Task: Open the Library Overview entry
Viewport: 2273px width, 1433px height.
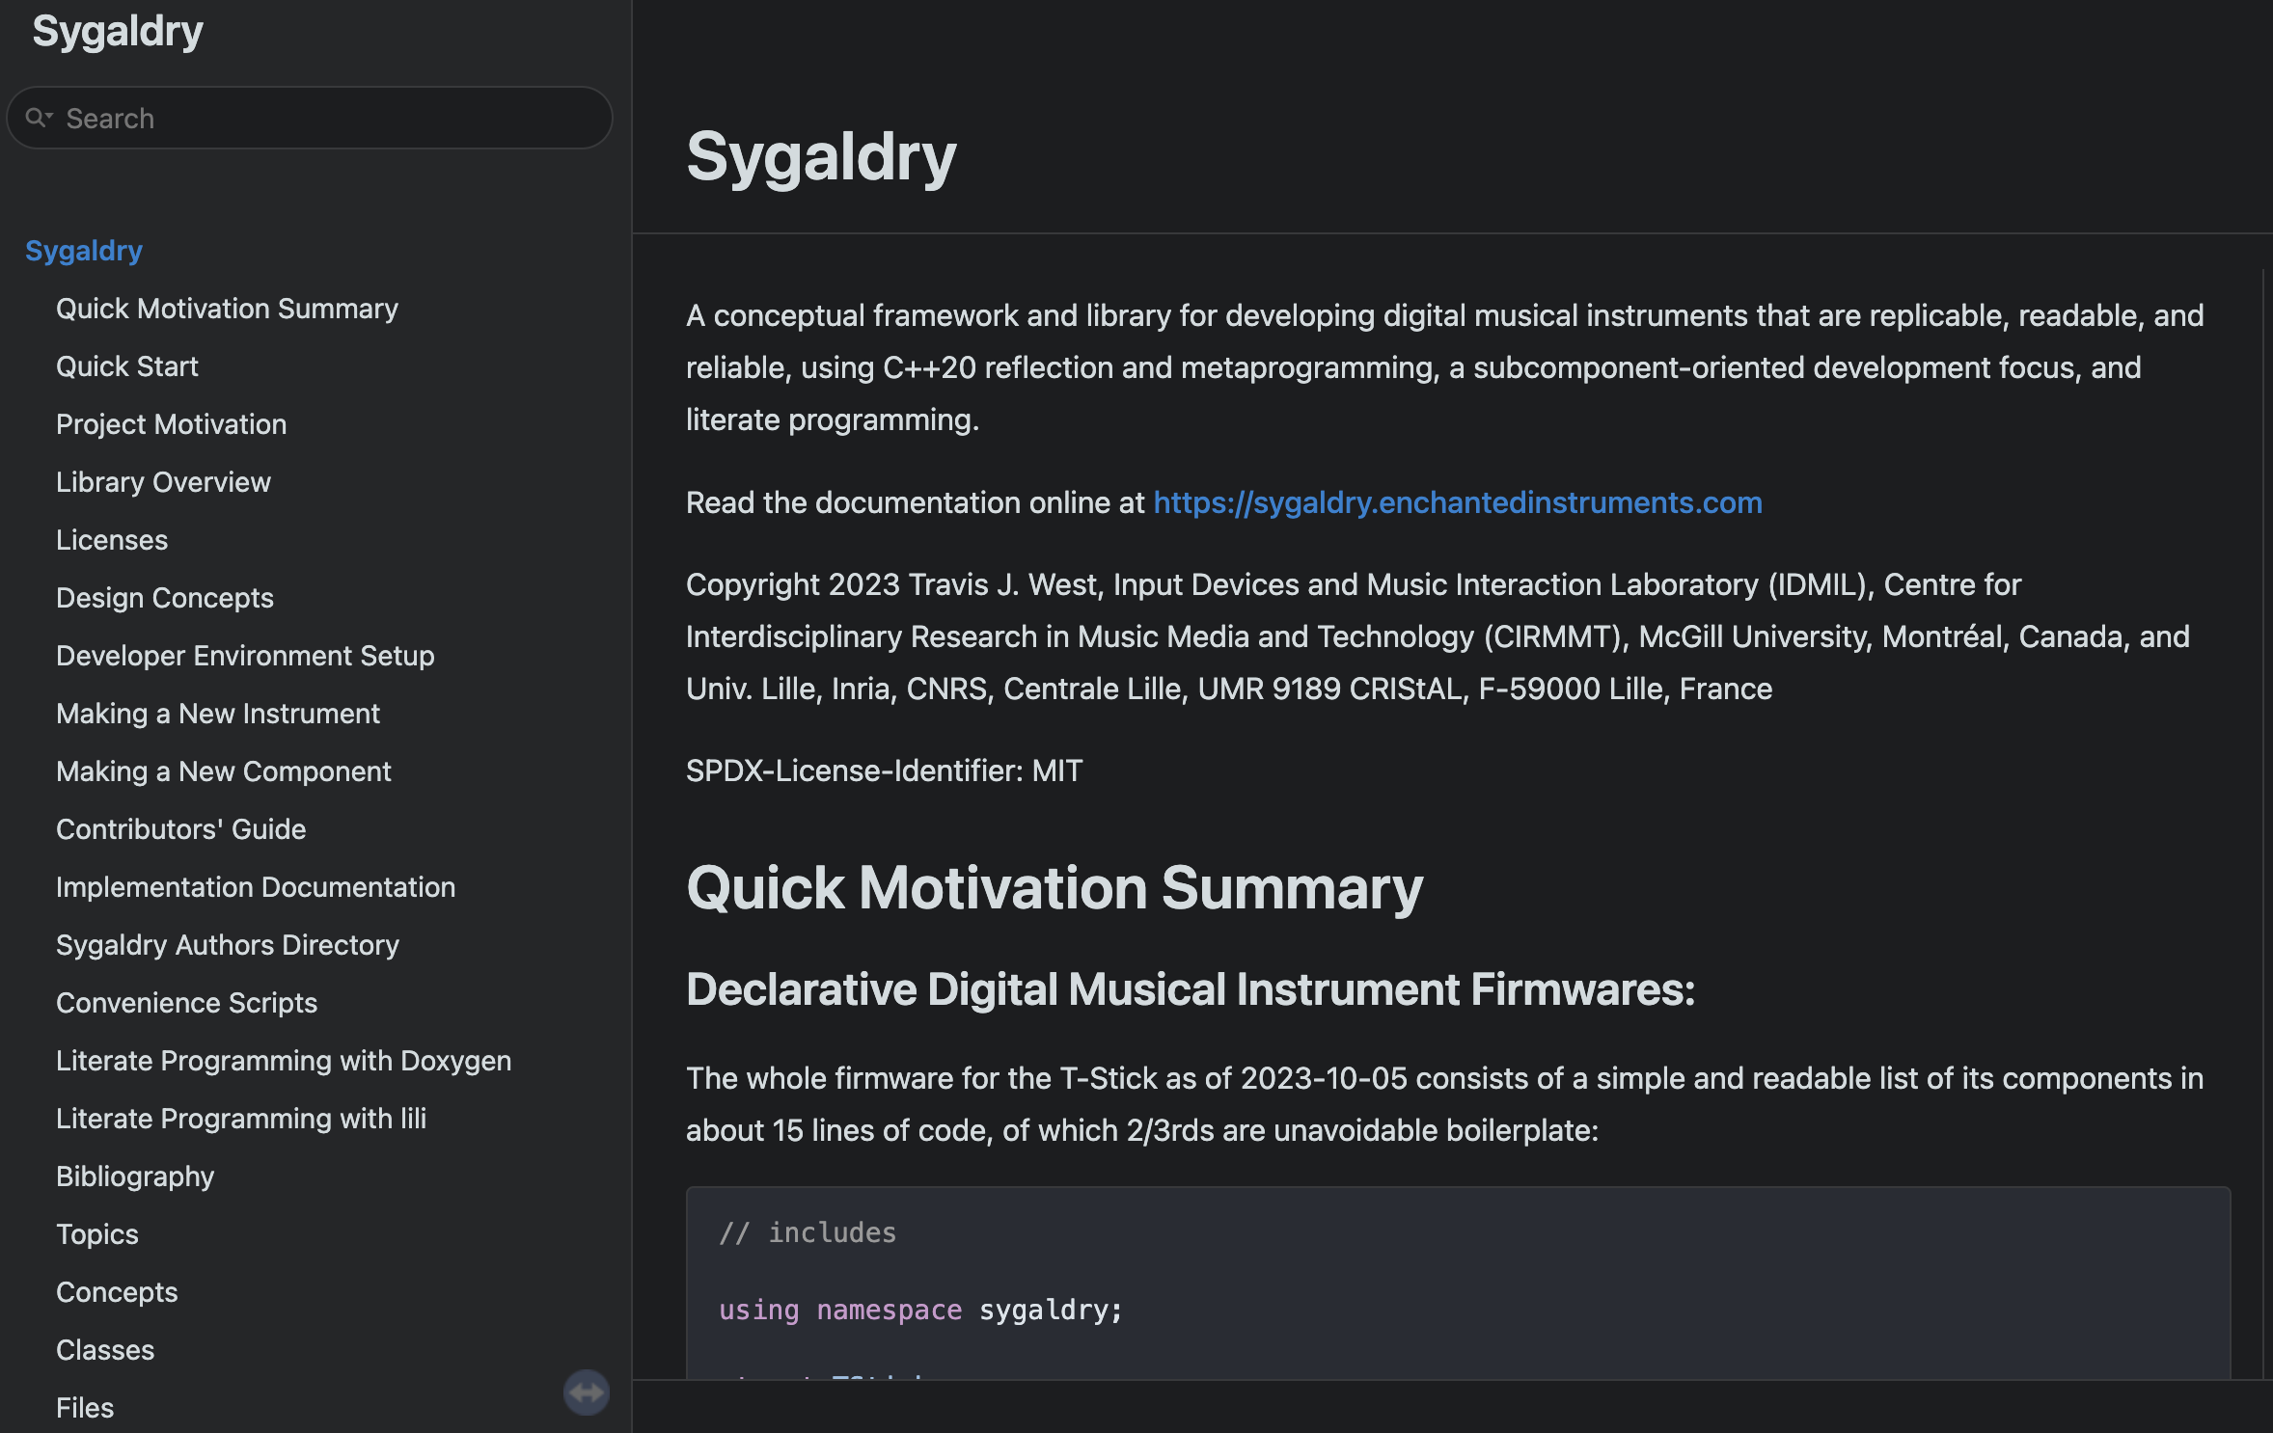Action: (163, 482)
